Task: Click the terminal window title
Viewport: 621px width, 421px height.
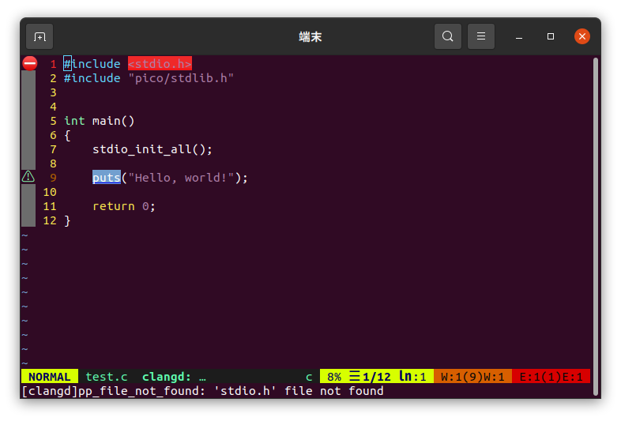Action: pos(310,37)
